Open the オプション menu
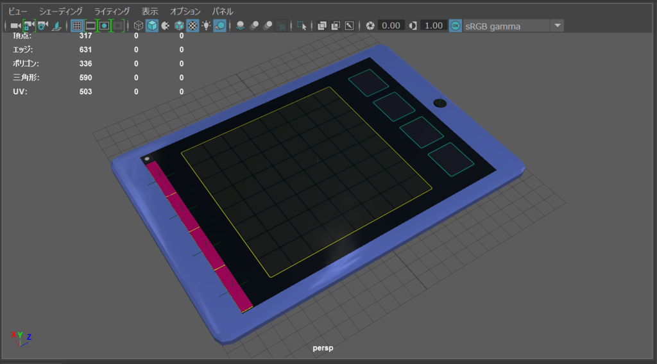Image resolution: width=657 pixels, height=364 pixels. point(185,12)
